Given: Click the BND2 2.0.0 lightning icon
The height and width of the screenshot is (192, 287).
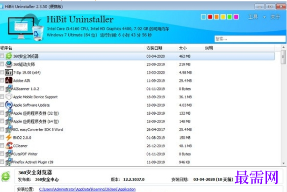Looking at the screenshot, I should 8,138.
